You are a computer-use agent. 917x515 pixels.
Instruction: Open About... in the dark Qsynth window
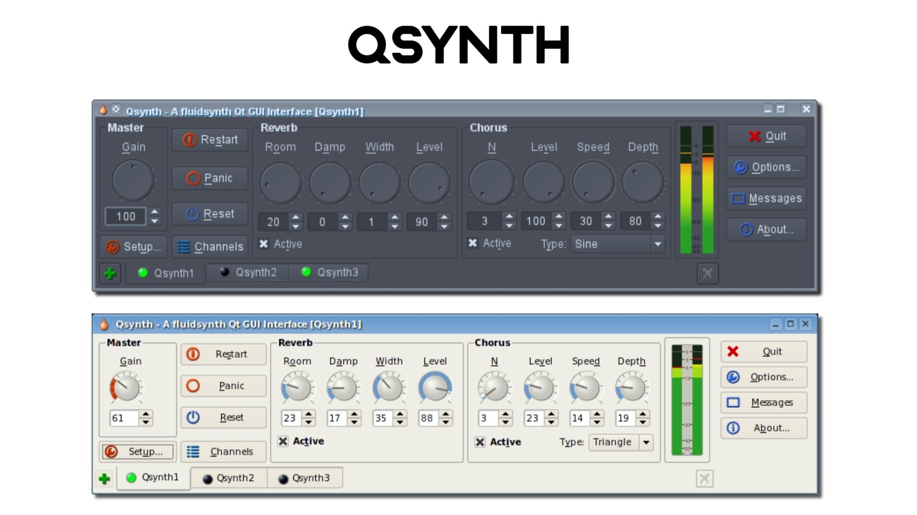point(767,229)
